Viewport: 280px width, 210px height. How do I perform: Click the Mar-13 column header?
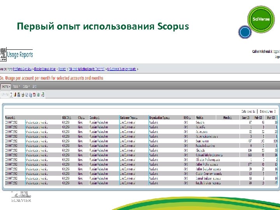[271, 118]
